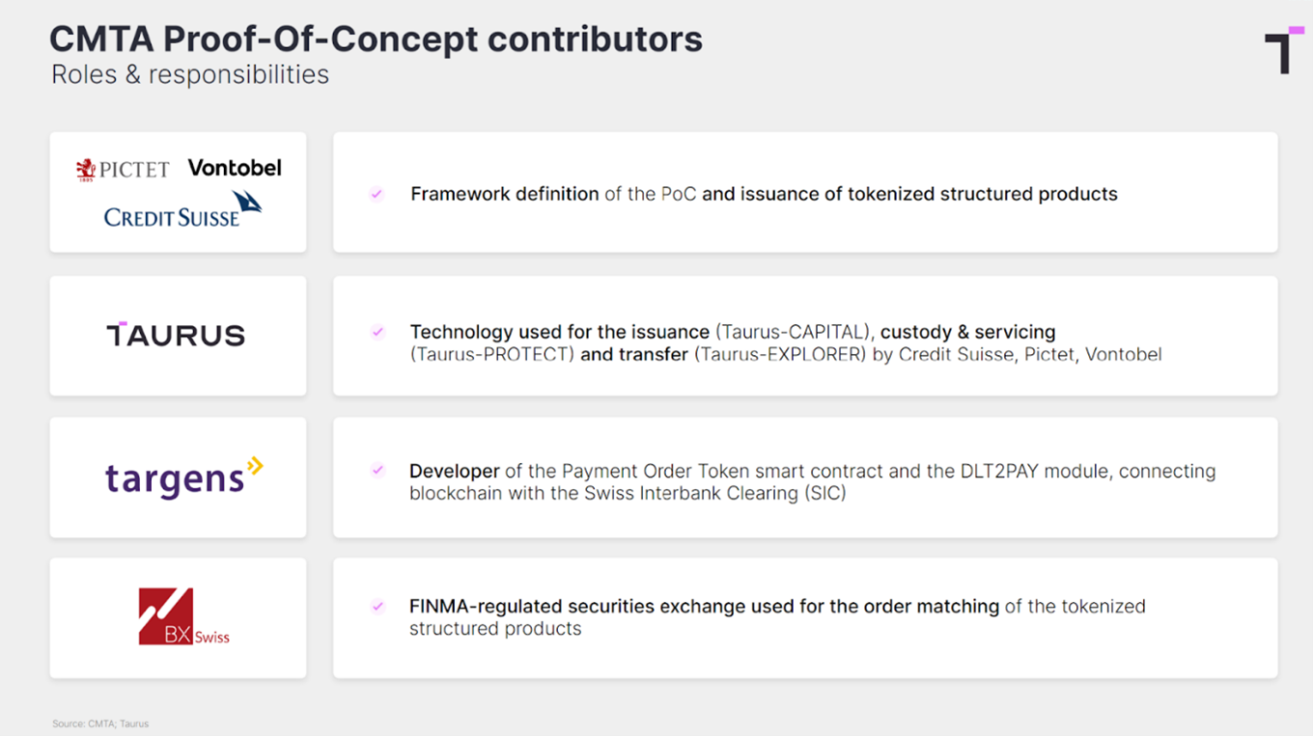Click the Taurus-CAPITAL text
This screenshot has height=736, width=1313.
[x=796, y=332]
